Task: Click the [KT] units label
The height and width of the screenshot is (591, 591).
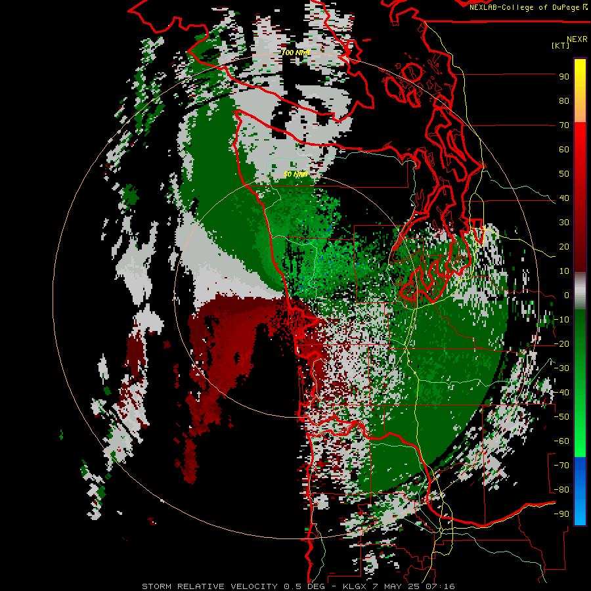Action: pos(560,45)
